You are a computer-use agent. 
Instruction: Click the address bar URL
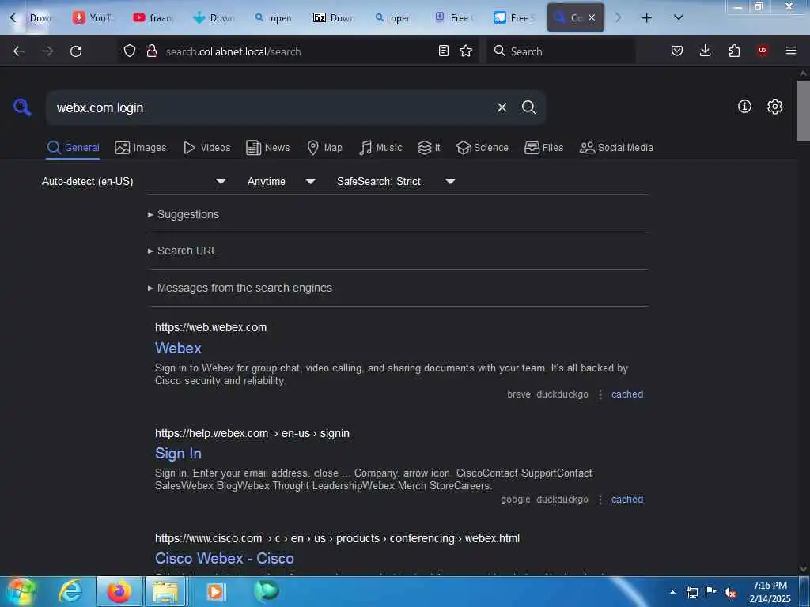233,51
